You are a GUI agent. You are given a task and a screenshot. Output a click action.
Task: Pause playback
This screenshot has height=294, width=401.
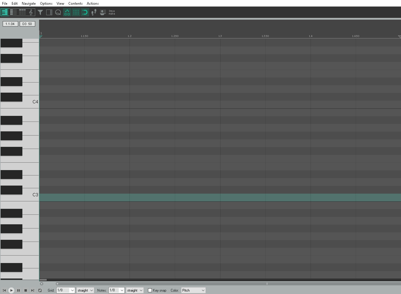point(18,290)
